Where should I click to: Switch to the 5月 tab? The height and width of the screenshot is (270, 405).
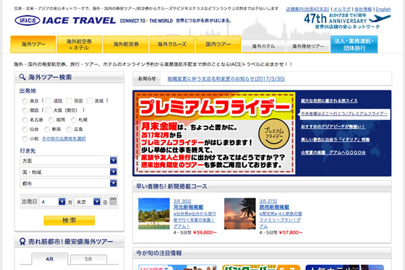pos(88,259)
